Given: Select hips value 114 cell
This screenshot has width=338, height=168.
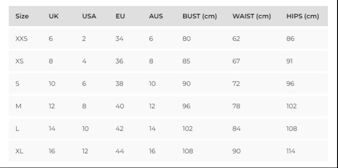Looking at the screenshot, I should [291, 151].
